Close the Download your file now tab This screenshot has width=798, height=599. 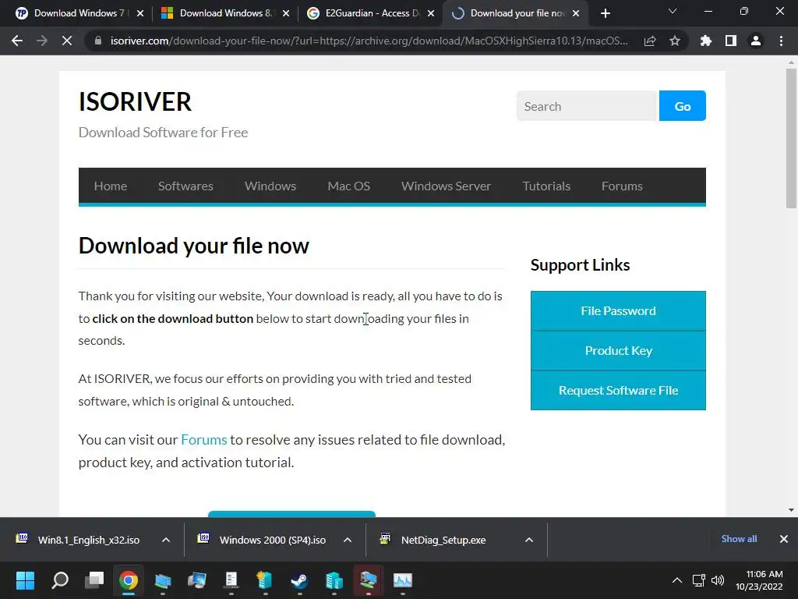coord(576,13)
